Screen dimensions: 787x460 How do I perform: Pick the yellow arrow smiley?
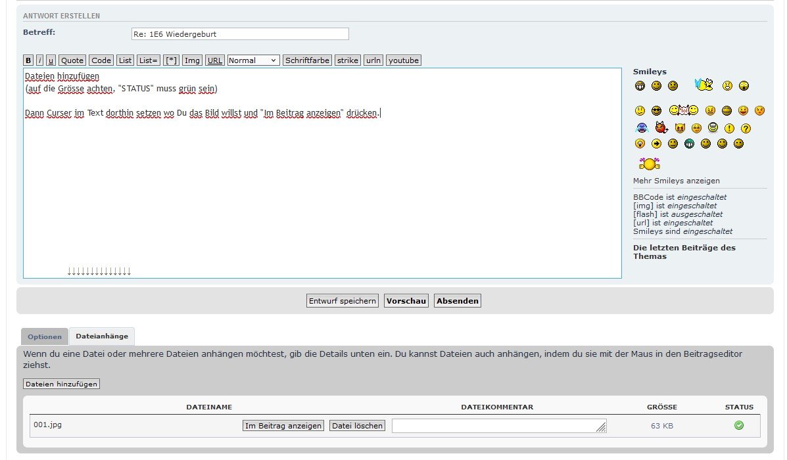point(656,144)
